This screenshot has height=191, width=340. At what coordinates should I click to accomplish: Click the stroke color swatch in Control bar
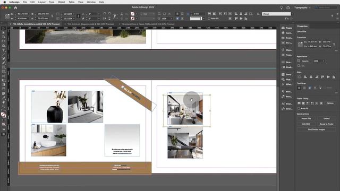[132, 19]
